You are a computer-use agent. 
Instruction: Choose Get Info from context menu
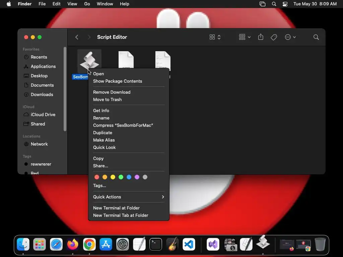tap(129, 110)
